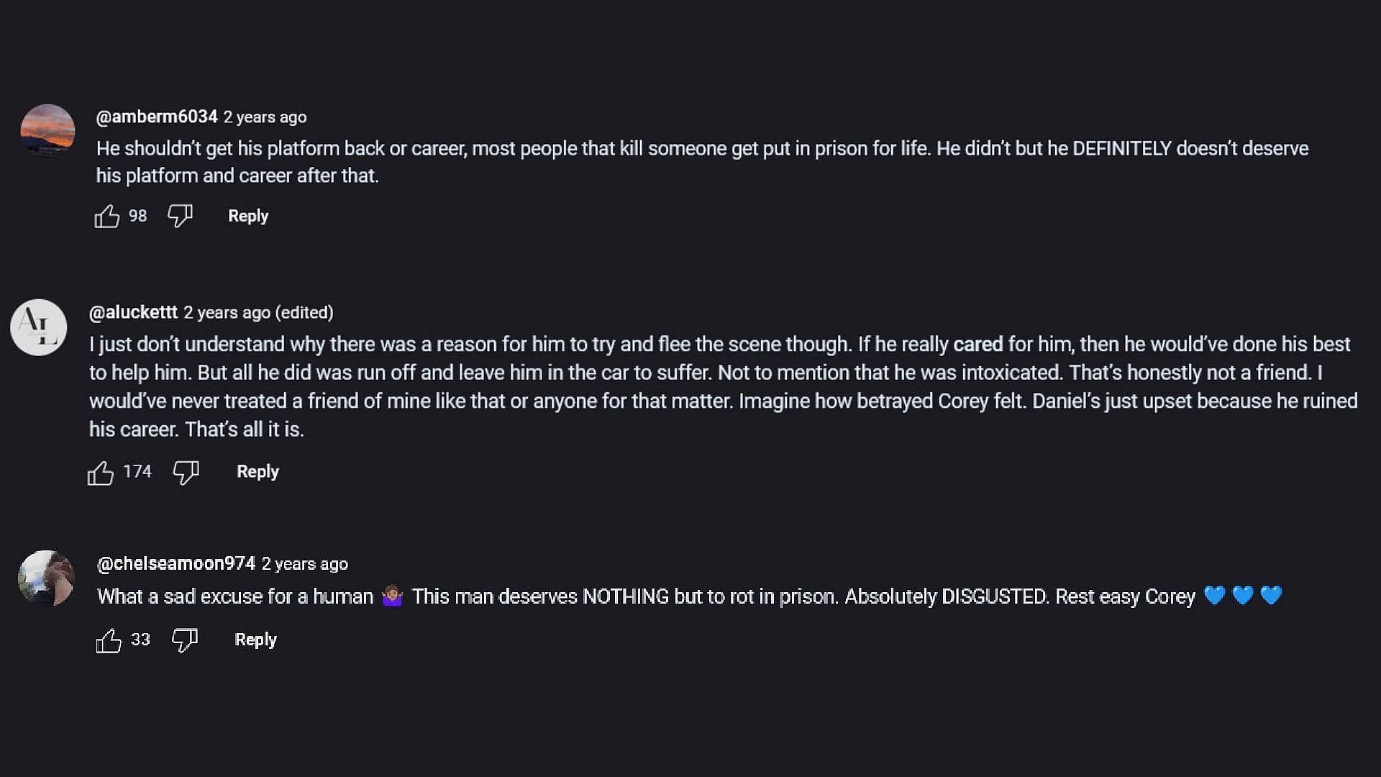This screenshot has height=777, width=1381.
Task: Open the @chelseamoon974 channel username link
Action: pyautogui.click(x=176, y=563)
